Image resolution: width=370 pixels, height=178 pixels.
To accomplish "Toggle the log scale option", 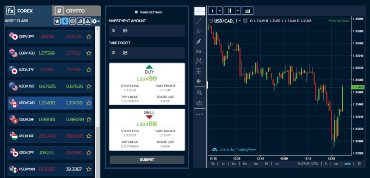I will 335,163.
